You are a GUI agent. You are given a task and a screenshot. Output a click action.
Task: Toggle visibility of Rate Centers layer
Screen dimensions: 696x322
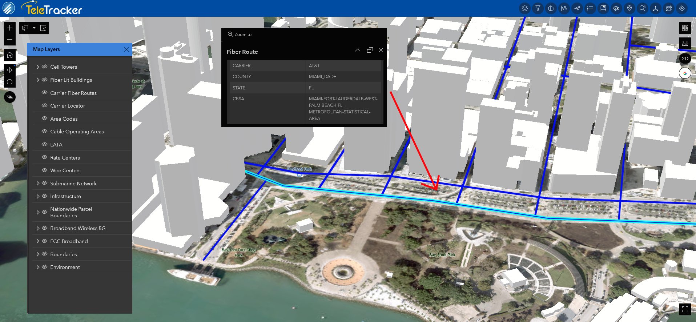coord(45,157)
